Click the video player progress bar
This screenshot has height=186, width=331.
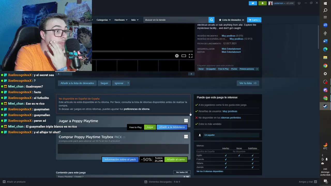coord(143,51)
